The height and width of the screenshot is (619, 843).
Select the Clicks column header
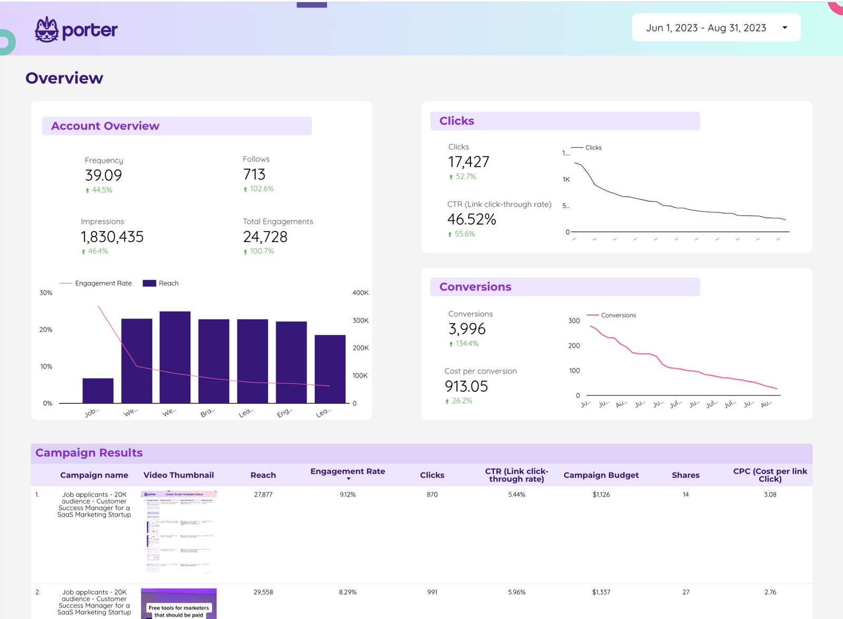432,475
